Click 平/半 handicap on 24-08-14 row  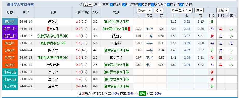pyautogui.click(x=150, y=29)
